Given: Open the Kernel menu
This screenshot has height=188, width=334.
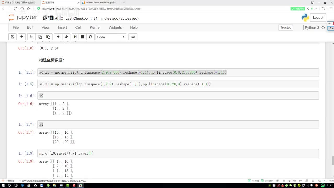Looking at the screenshot, I should click(x=95, y=27).
